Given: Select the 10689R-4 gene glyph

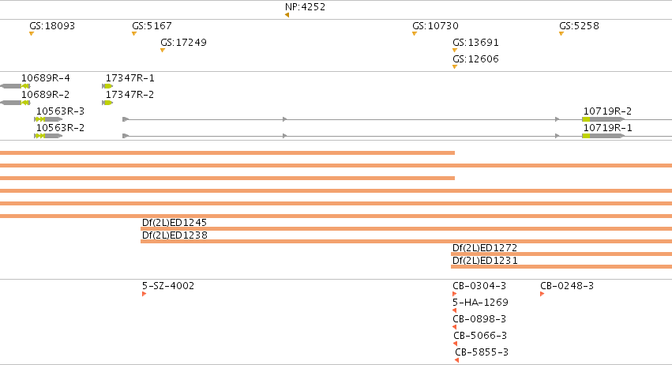Looking at the screenshot, I should tap(15, 86).
